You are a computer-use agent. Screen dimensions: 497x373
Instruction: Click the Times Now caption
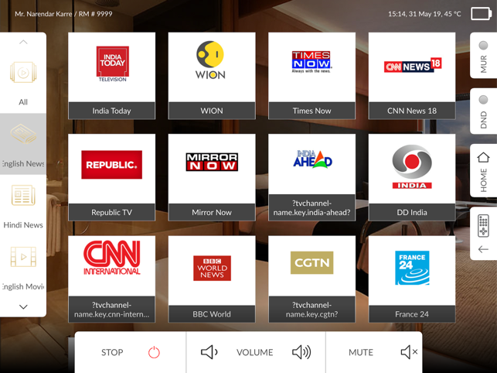pyautogui.click(x=312, y=111)
